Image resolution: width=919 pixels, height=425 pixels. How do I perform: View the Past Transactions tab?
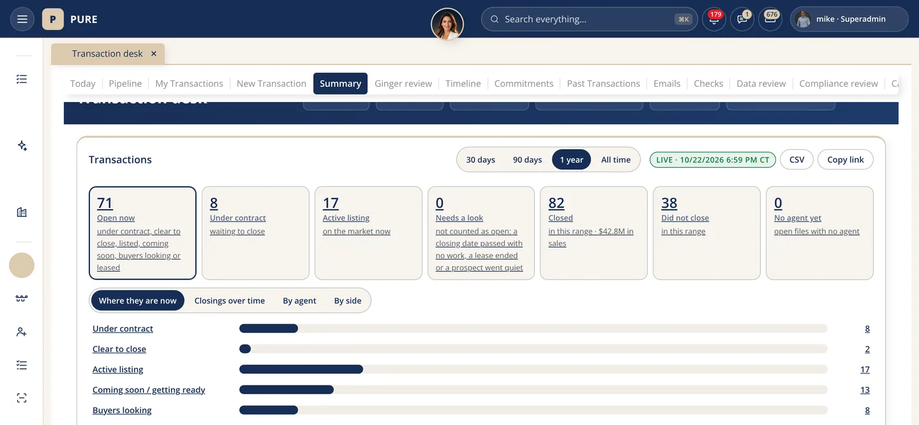point(604,84)
